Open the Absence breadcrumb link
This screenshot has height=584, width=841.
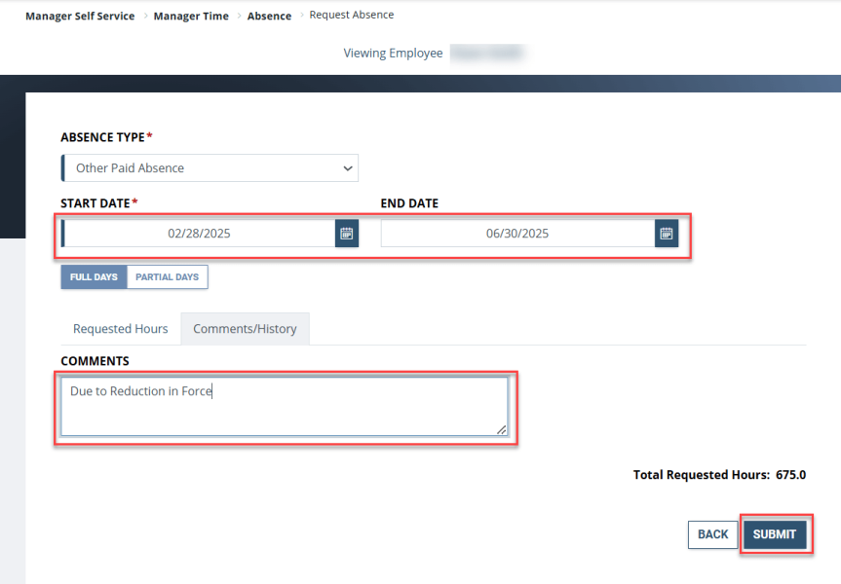pos(269,17)
